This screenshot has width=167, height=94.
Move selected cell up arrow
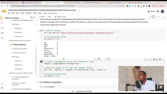(145, 59)
